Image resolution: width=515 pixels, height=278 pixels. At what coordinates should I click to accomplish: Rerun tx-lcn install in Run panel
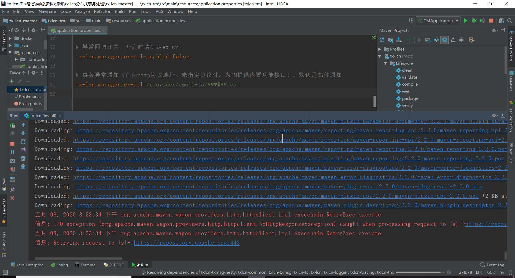click(12, 125)
